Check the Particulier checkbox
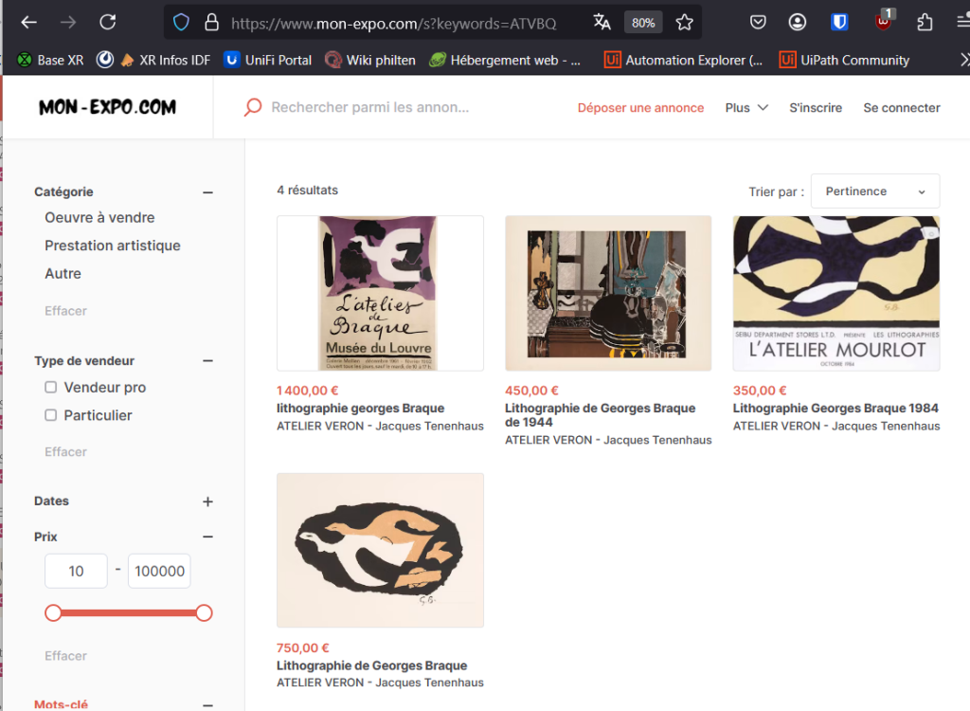Screen dimensions: 970x711 pos(51,415)
